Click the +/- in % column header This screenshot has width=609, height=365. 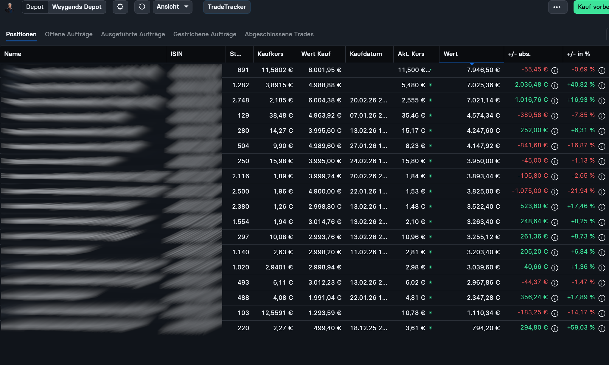pyautogui.click(x=578, y=54)
